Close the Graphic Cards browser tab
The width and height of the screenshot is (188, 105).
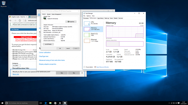tap(26, 17)
